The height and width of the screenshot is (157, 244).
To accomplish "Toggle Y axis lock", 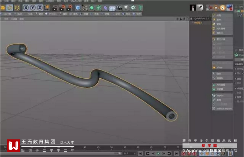I will (x=33, y=8).
